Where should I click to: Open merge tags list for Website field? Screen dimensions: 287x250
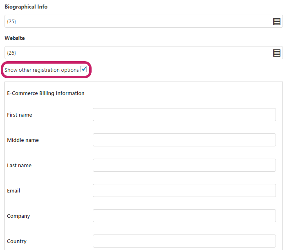(x=276, y=53)
